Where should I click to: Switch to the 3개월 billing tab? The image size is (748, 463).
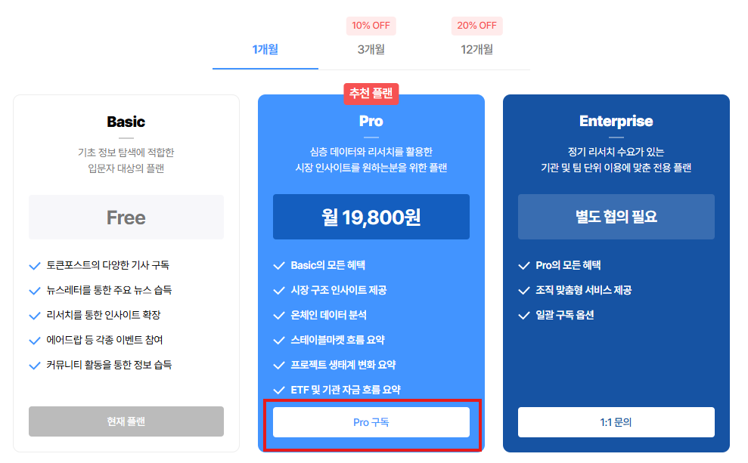[x=371, y=50]
